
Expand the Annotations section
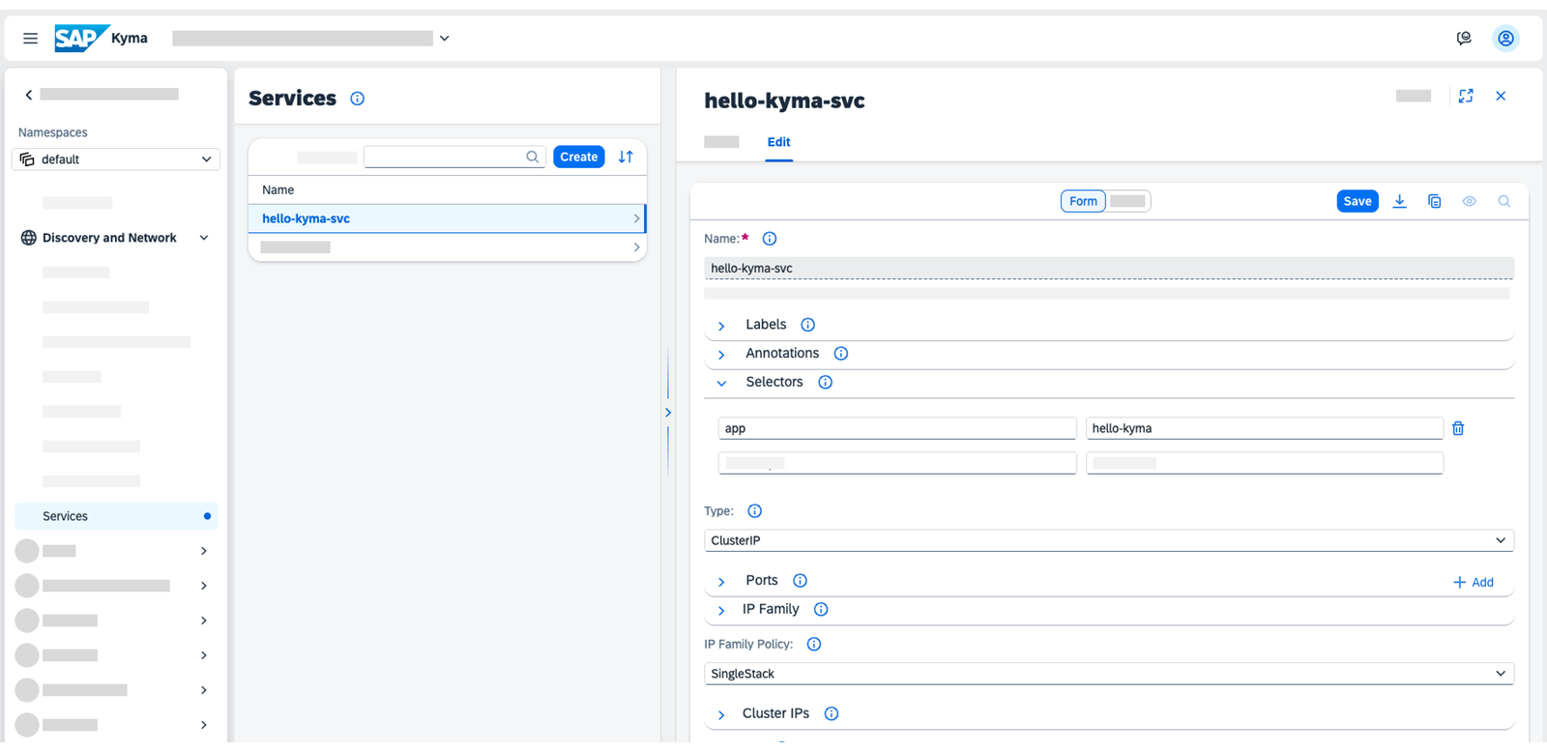(721, 355)
